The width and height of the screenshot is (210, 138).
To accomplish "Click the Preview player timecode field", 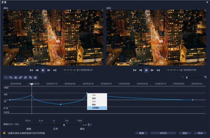I will point(173,70).
